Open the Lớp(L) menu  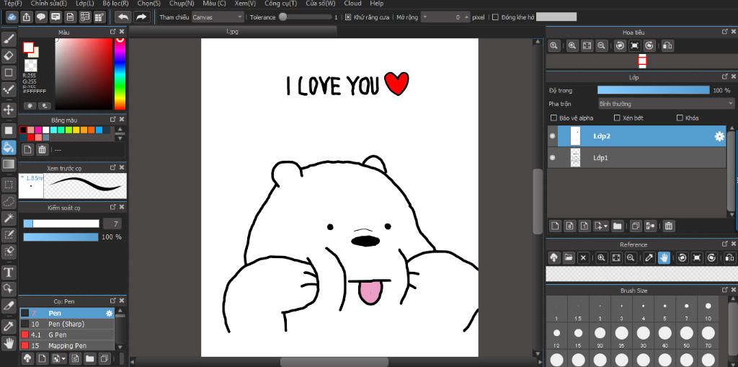pos(85,4)
